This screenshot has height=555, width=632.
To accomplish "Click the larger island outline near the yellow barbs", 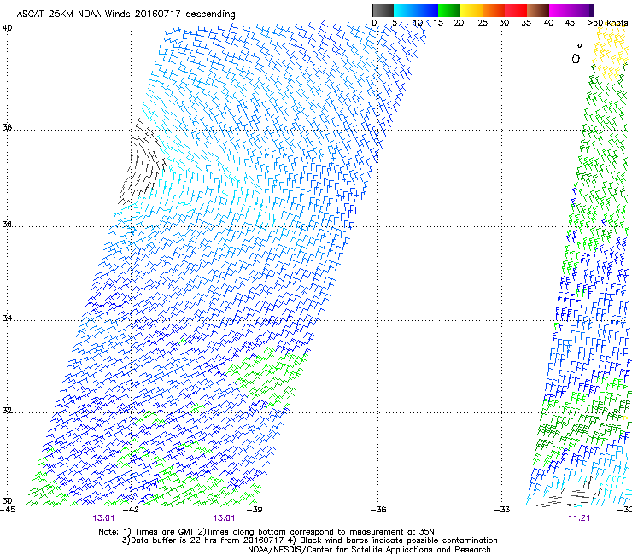I will click(x=576, y=59).
